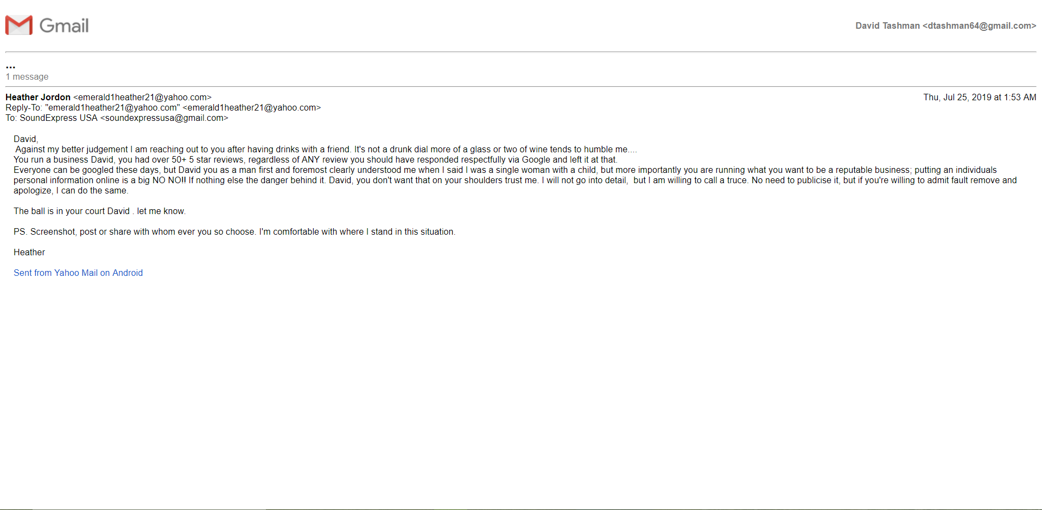Open the Sent from Yahoo Mail on Android link
The image size is (1042, 510).
click(x=78, y=273)
